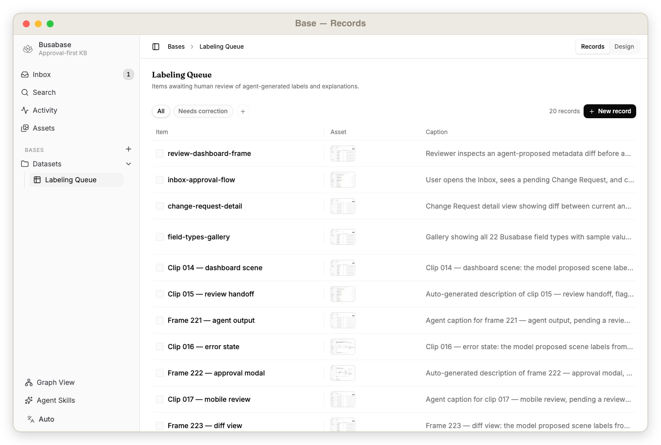Open Search in the sidebar
The height and width of the screenshot is (445, 661).
(77, 92)
